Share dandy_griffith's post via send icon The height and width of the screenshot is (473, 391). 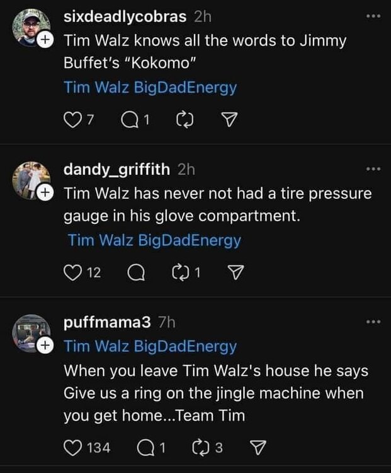(234, 272)
